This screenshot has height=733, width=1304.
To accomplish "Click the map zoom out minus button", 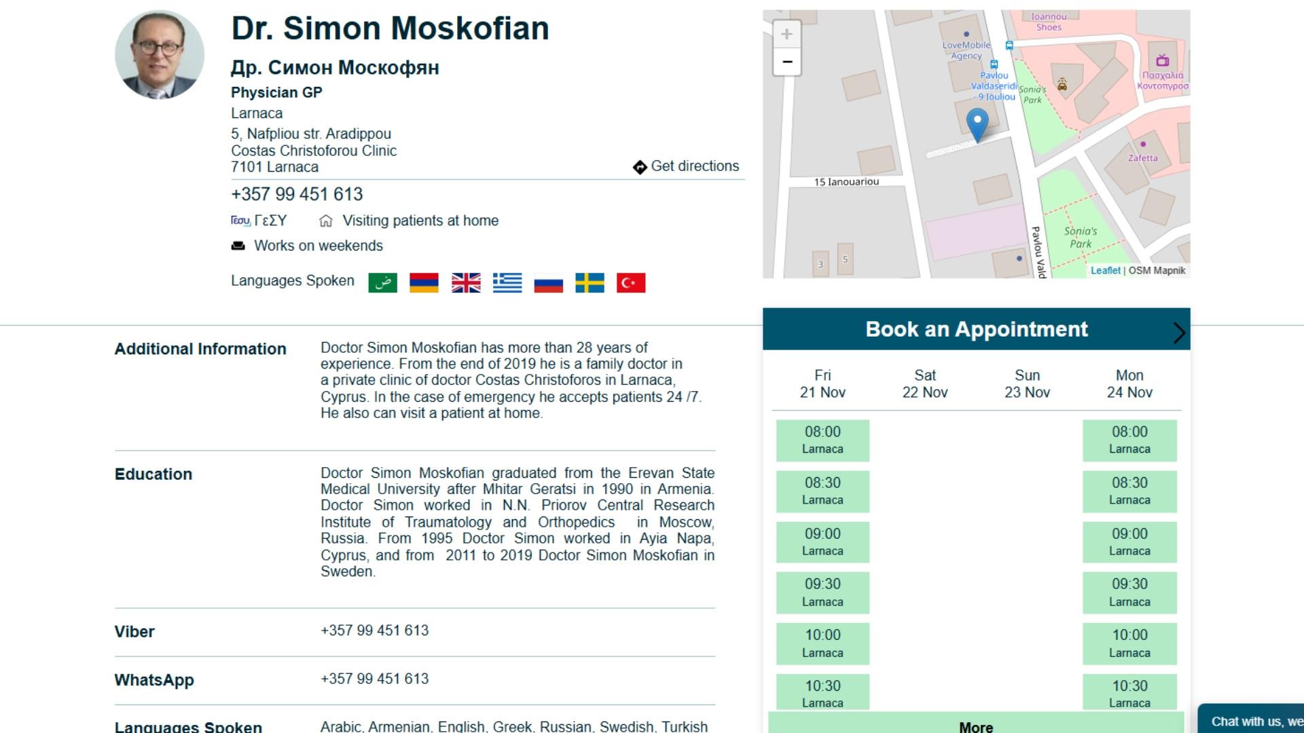I will click(786, 62).
